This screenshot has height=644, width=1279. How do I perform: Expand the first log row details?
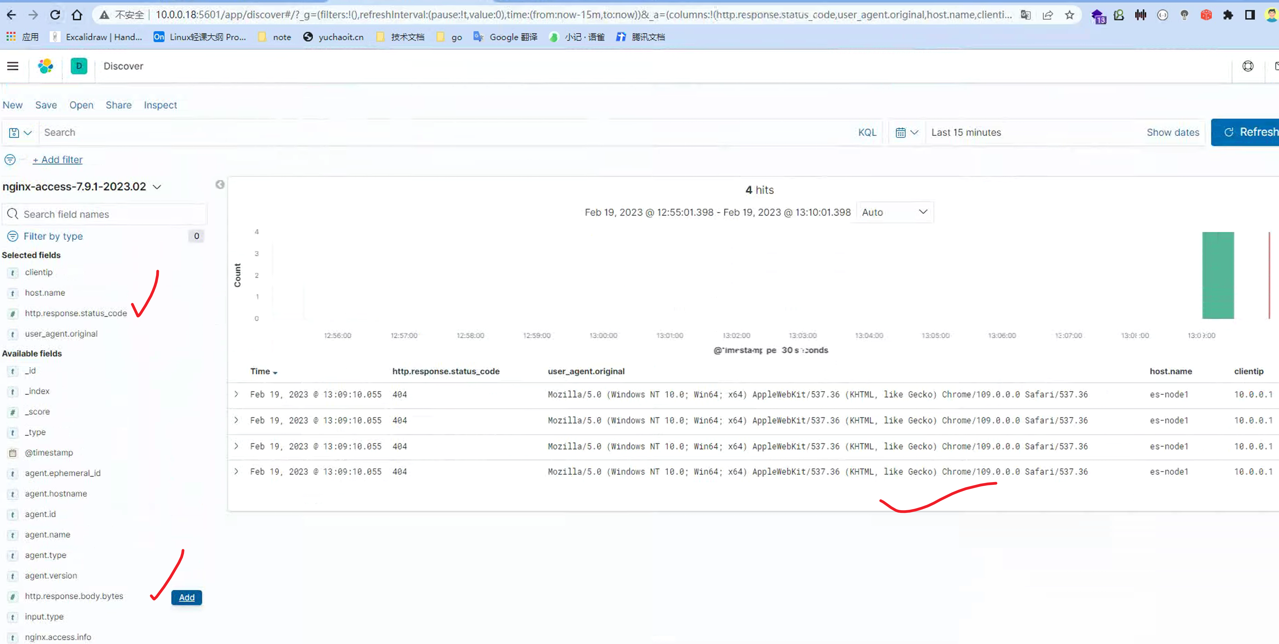click(236, 394)
